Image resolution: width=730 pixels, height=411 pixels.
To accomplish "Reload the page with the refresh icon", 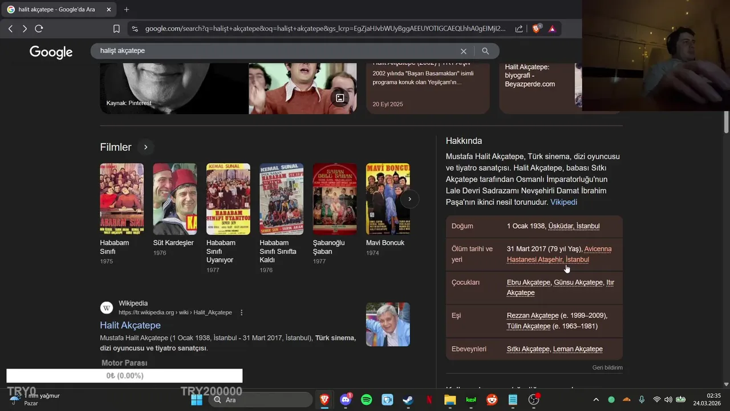I will (x=39, y=29).
